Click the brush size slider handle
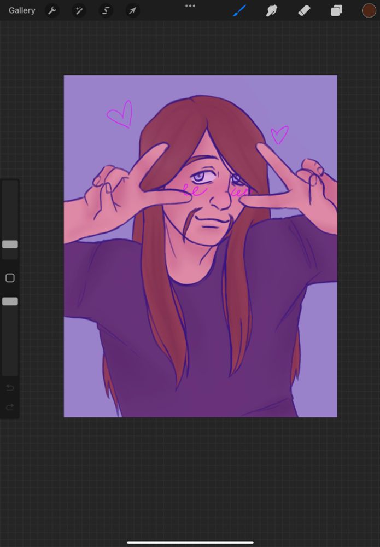Viewport: 380px width, 547px height. pyautogui.click(x=10, y=244)
